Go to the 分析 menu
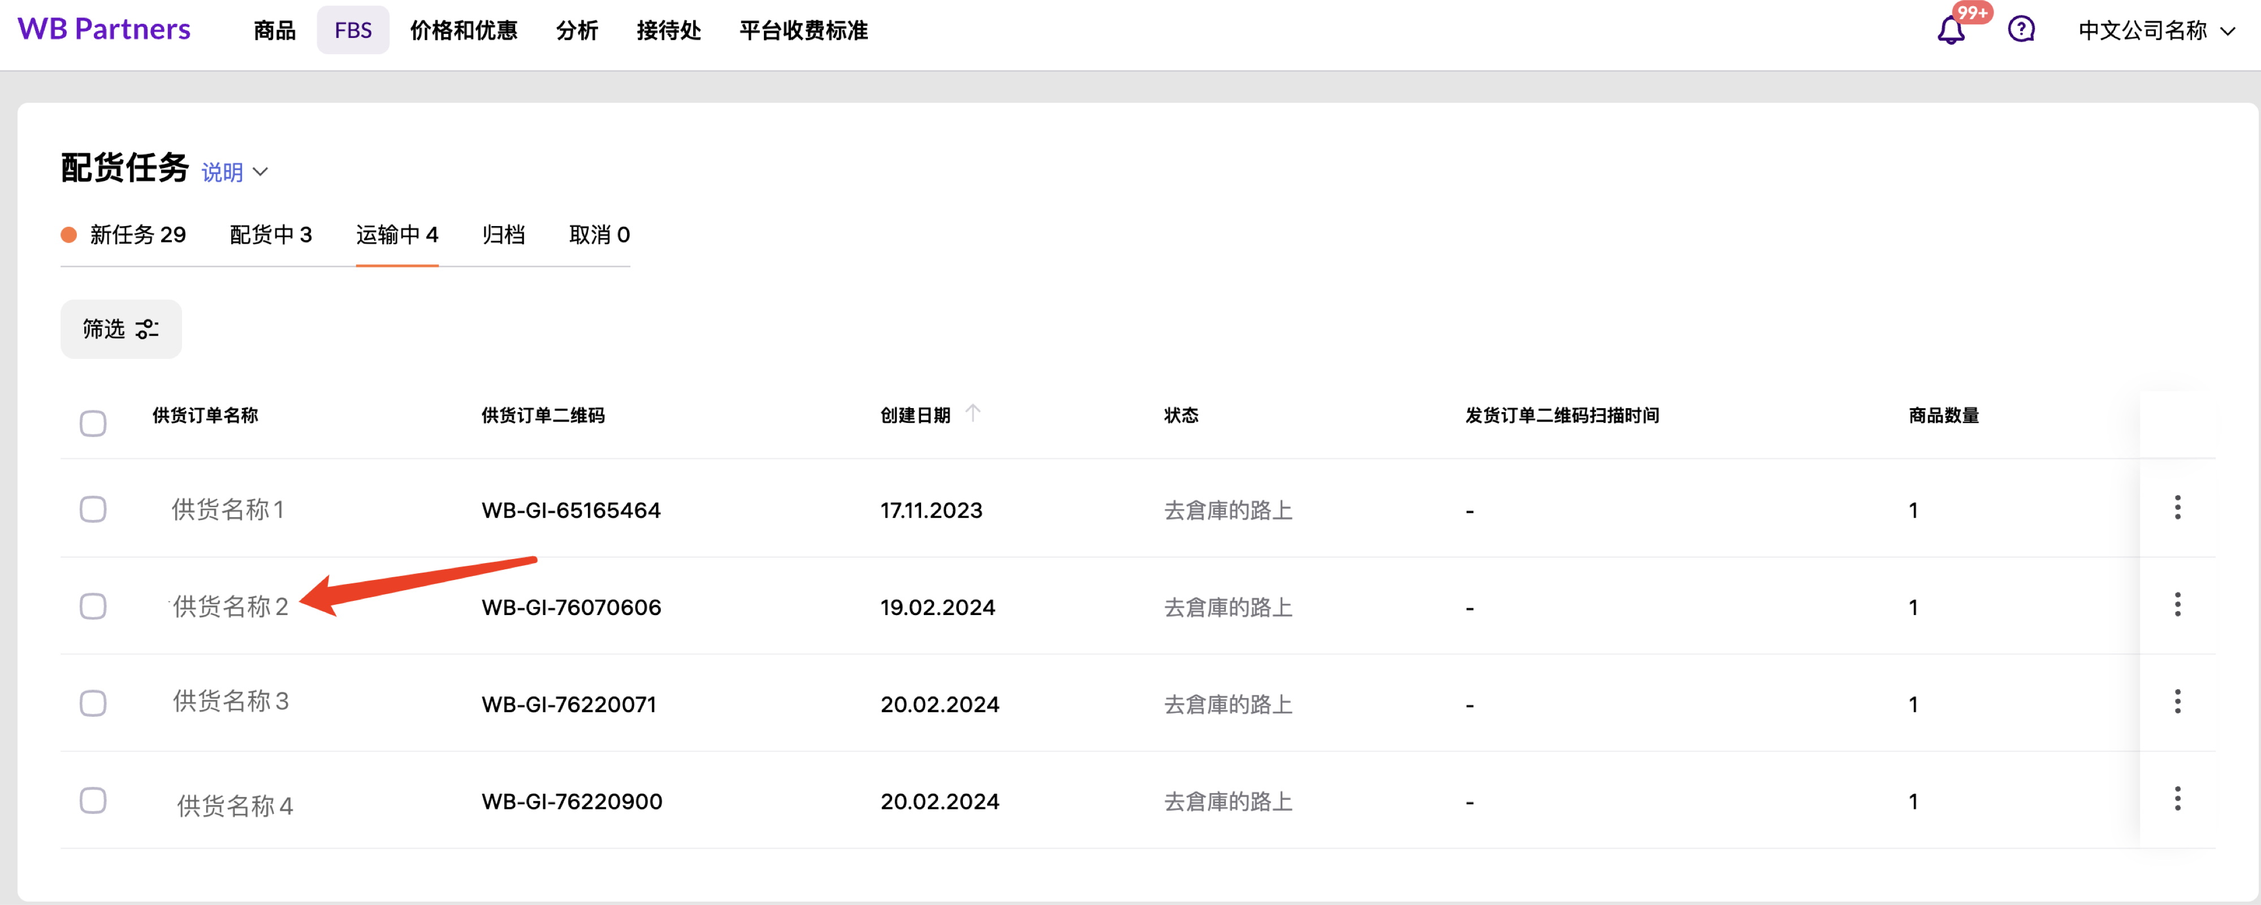This screenshot has height=905, width=2261. (x=577, y=31)
